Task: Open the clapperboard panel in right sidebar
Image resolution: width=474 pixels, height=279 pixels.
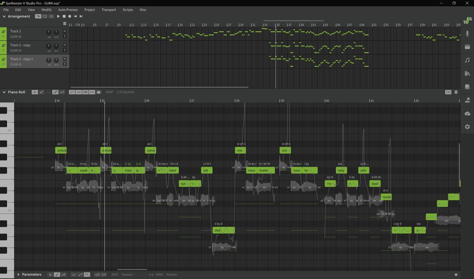Action: (x=467, y=47)
